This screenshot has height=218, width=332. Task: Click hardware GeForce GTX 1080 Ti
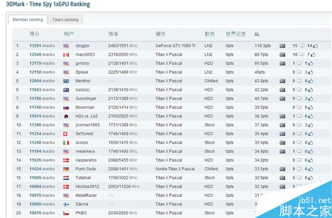[175, 46]
